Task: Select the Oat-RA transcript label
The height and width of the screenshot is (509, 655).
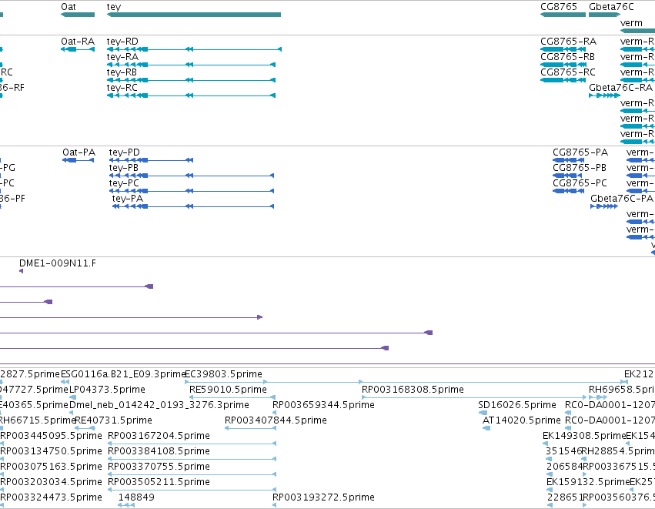Action: pos(78,42)
